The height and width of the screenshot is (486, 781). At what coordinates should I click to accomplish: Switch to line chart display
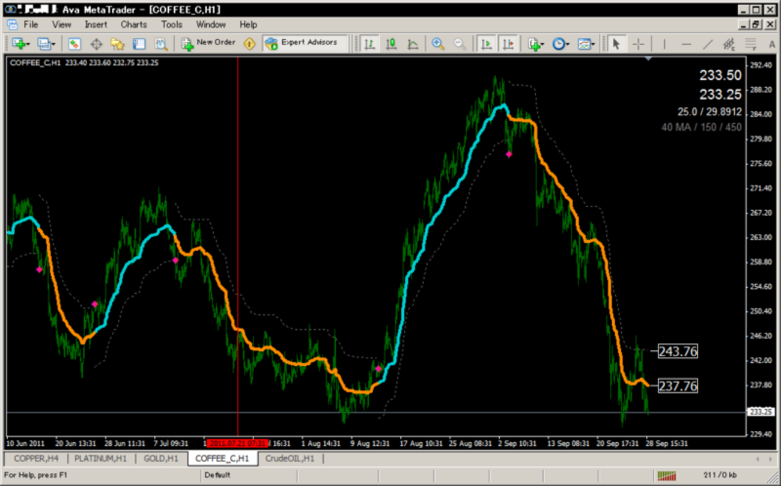click(413, 44)
